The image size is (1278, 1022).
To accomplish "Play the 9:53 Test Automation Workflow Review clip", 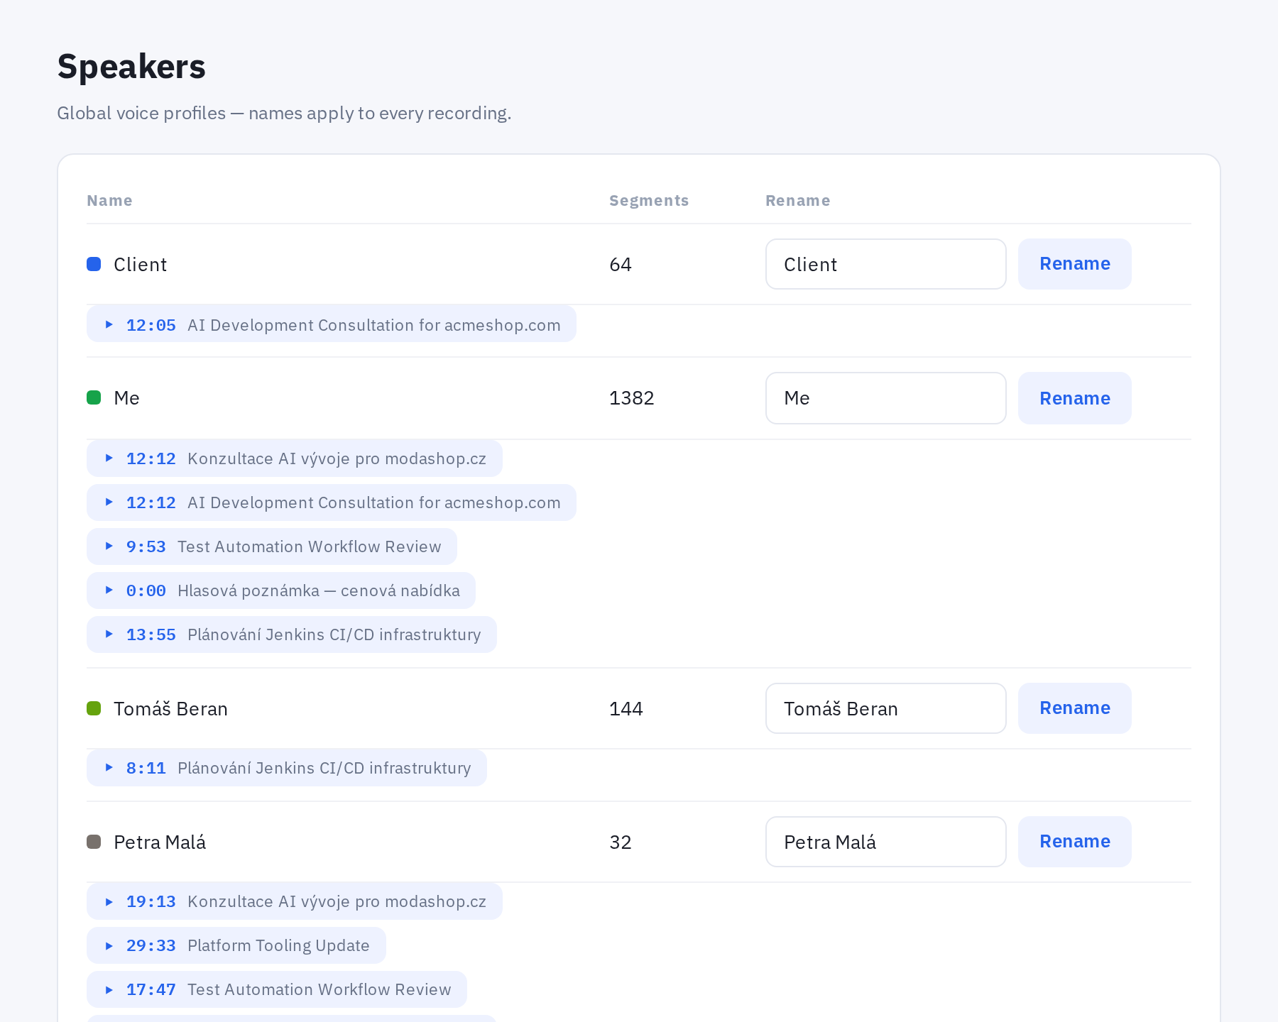I will tap(271, 546).
